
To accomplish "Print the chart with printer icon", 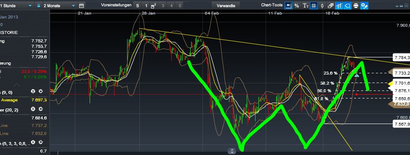I will tap(356, 5).
